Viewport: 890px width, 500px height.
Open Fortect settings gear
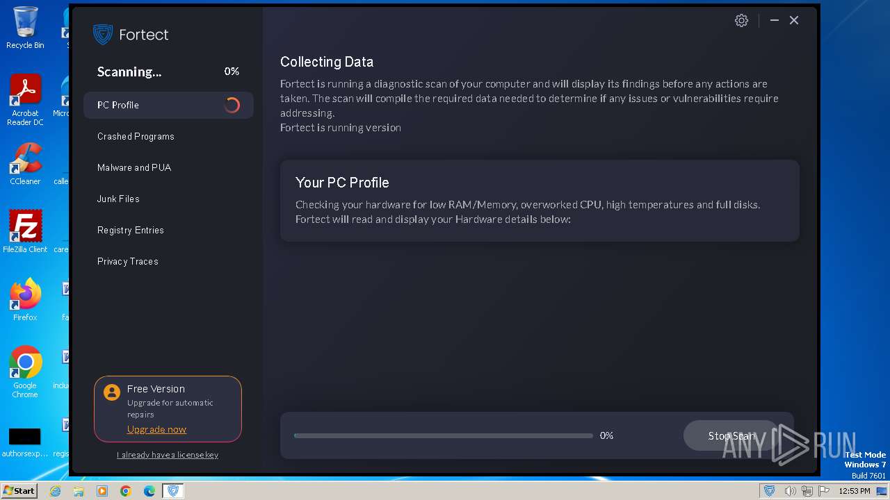click(741, 21)
